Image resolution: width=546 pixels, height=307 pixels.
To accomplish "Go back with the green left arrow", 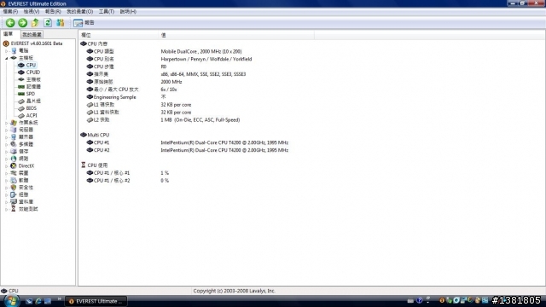I will (x=10, y=23).
